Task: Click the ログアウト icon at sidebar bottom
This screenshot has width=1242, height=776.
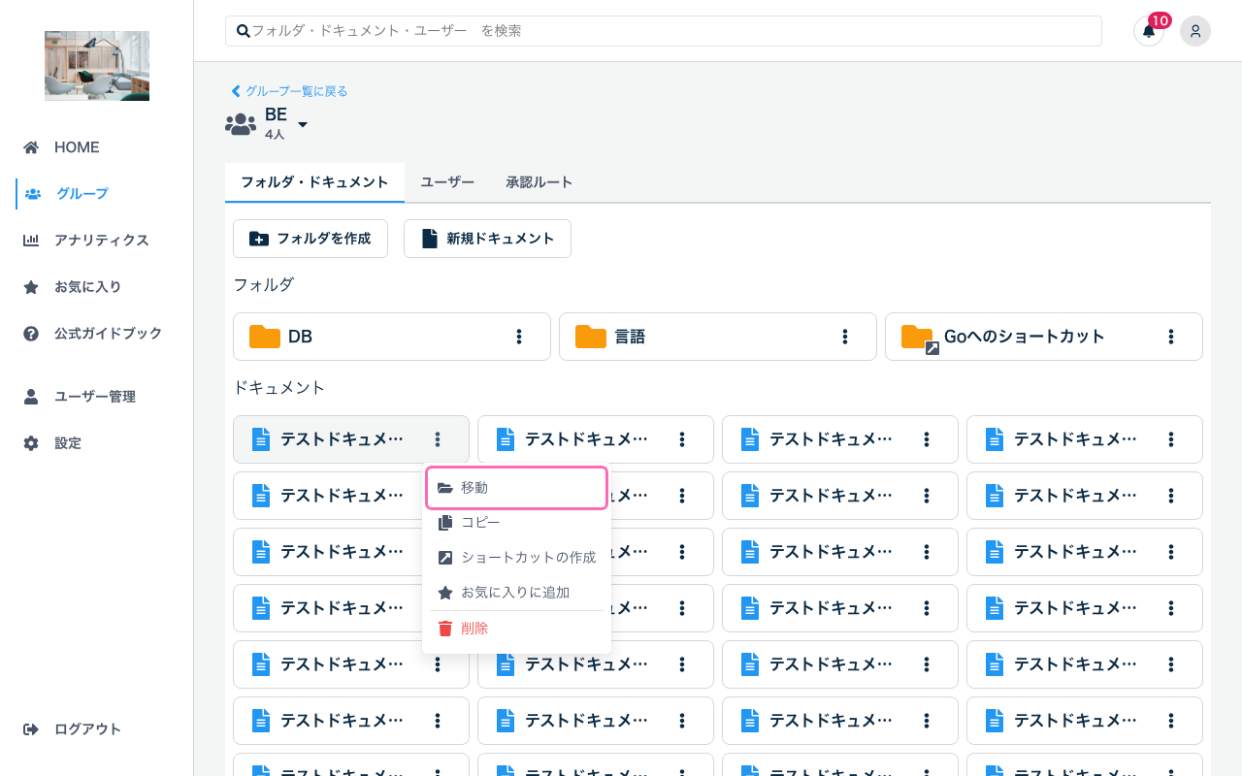Action: [x=33, y=728]
